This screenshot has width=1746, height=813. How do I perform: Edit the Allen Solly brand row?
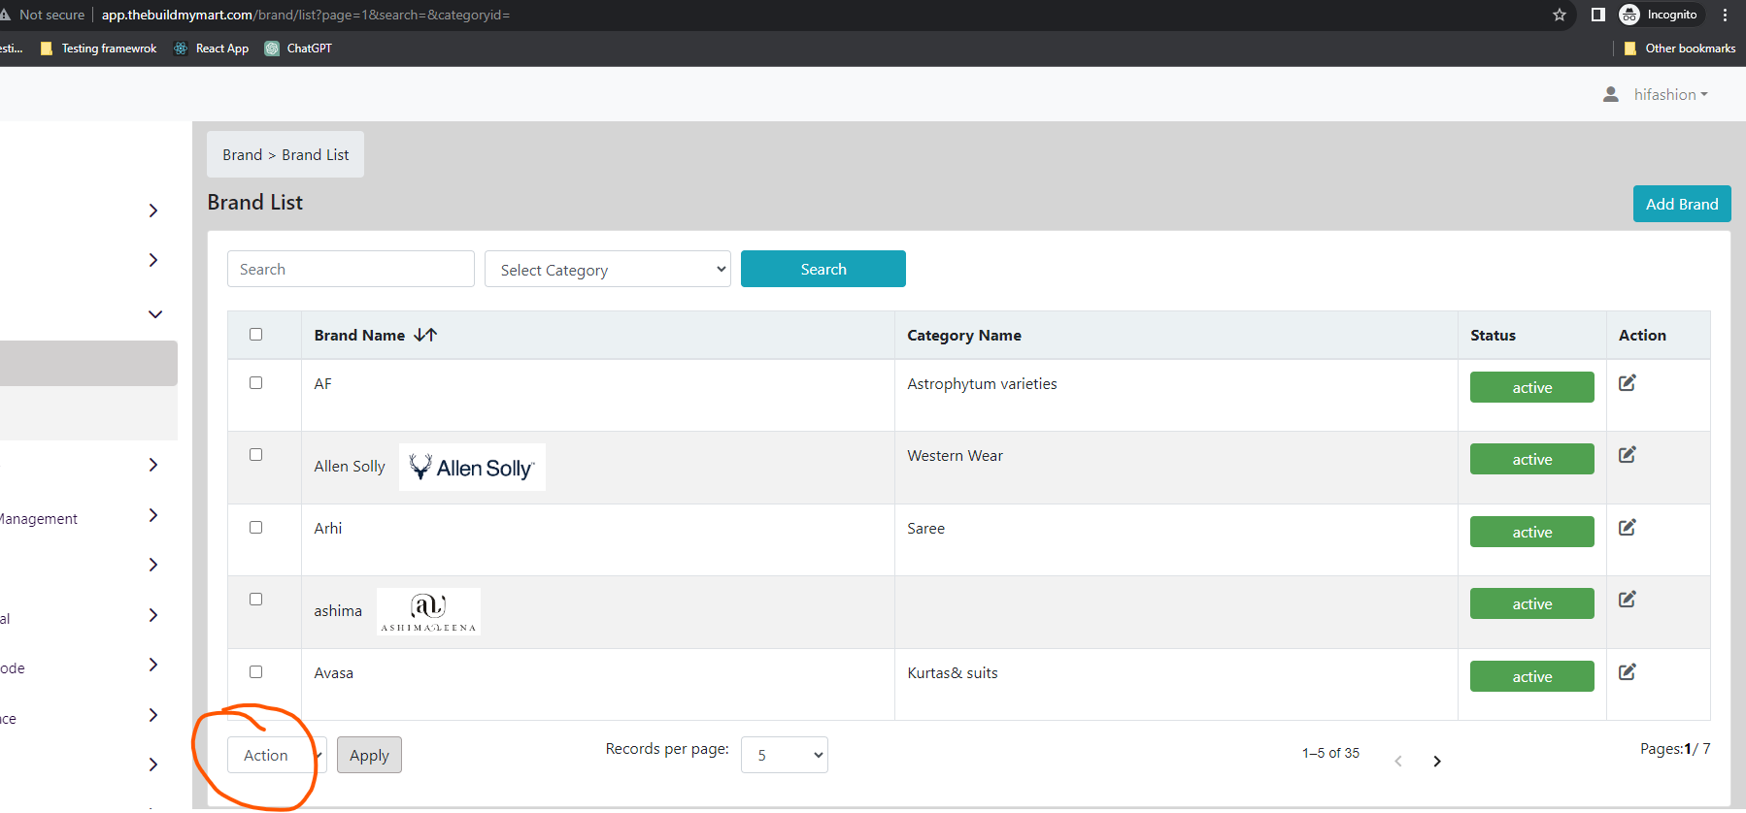1628,455
